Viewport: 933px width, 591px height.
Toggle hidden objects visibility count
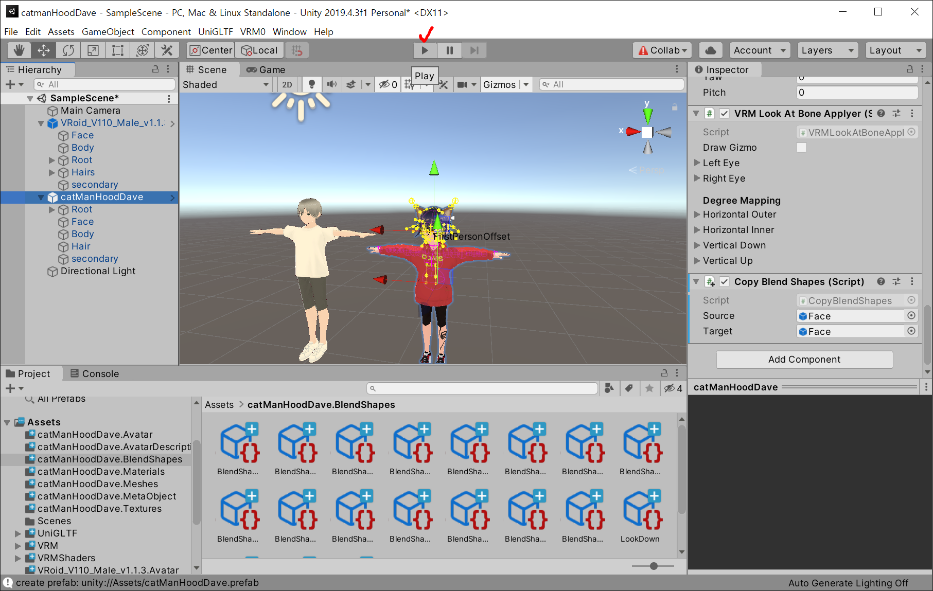388,84
